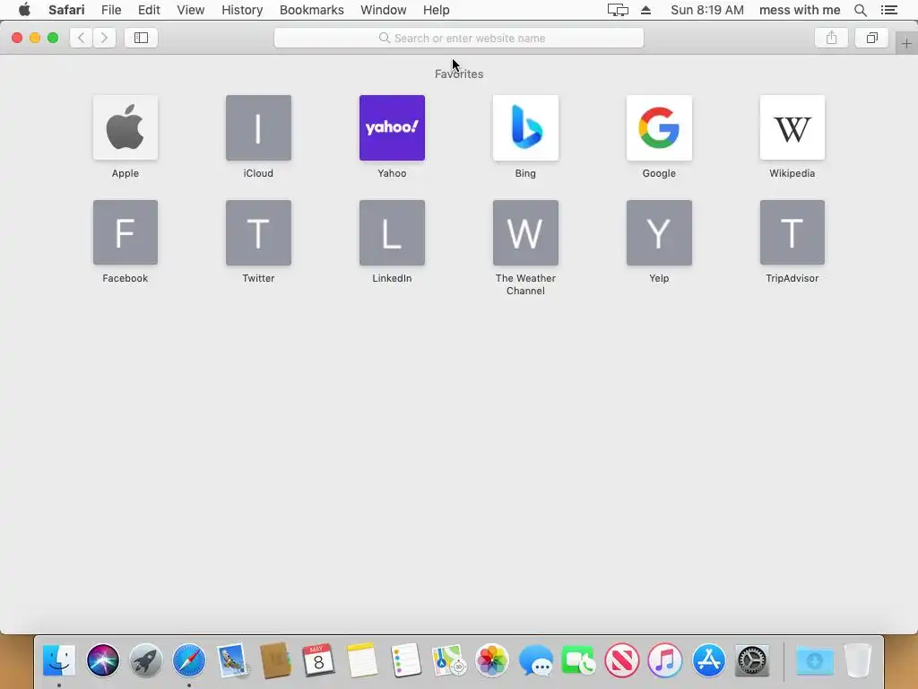Toggle the Safari sidebar button

click(141, 38)
